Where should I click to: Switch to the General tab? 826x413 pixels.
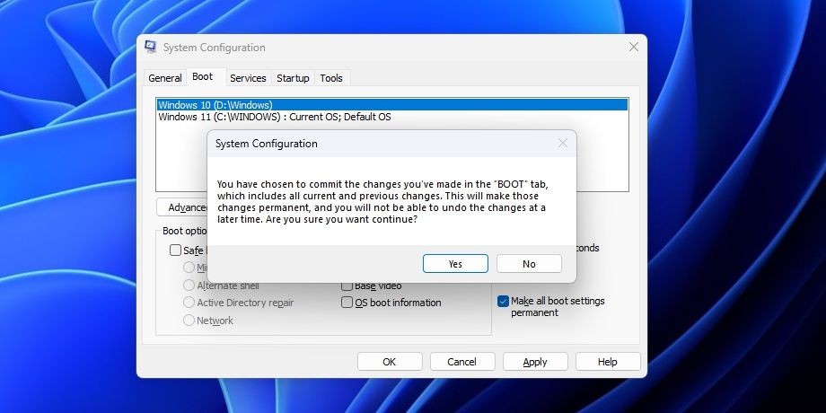pyautogui.click(x=165, y=78)
